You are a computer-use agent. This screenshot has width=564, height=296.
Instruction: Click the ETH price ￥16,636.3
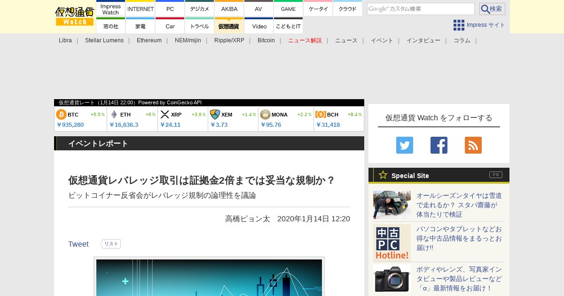[124, 125]
